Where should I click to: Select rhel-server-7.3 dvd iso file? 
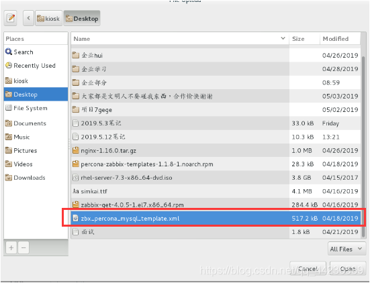[x=216, y=178]
